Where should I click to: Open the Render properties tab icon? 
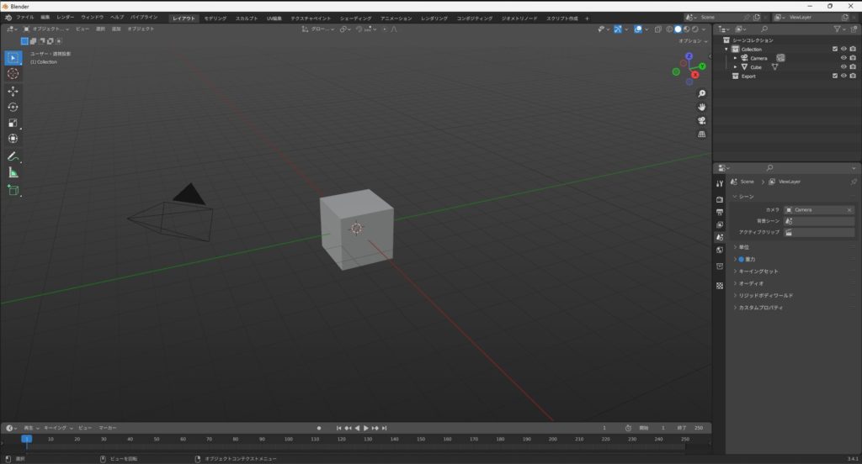(720, 199)
